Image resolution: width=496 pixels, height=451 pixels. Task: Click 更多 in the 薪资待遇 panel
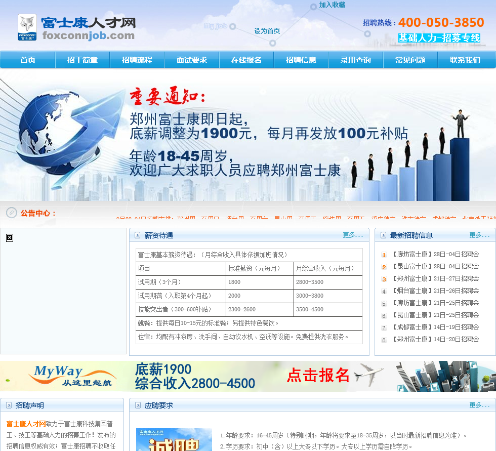(x=353, y=235)
